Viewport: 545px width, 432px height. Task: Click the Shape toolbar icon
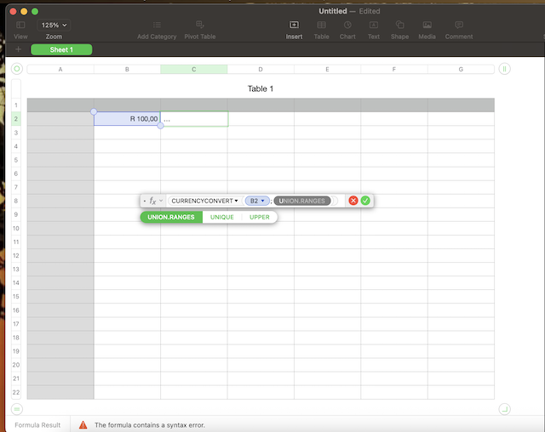pos(399,25)
